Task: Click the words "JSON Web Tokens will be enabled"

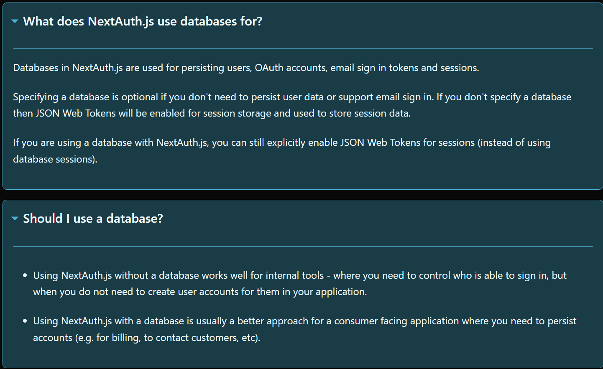Action: click(111, 113)
